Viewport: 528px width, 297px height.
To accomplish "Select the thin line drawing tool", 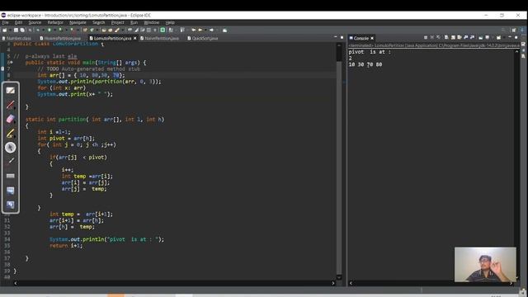I will (11, 161).
